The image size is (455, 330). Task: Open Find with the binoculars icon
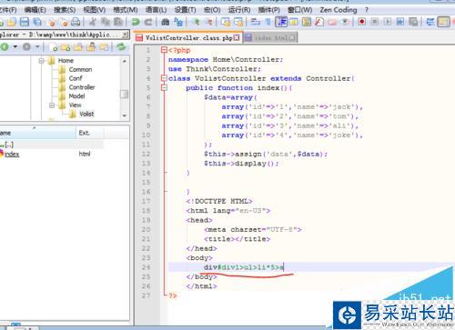click(166, 22)
